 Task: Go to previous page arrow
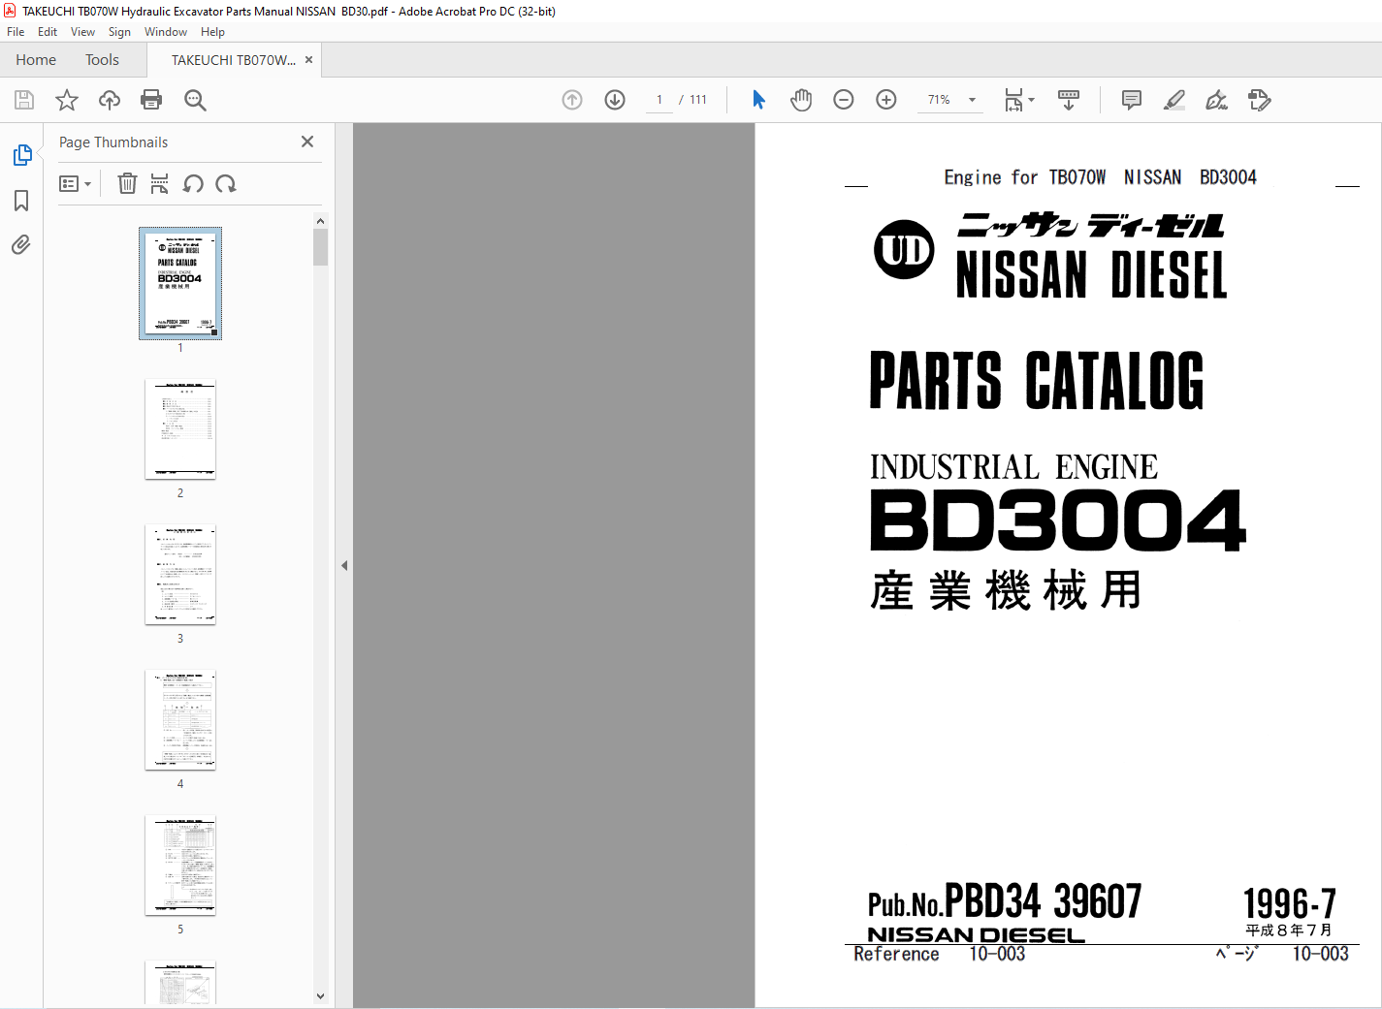click(572, 100)
